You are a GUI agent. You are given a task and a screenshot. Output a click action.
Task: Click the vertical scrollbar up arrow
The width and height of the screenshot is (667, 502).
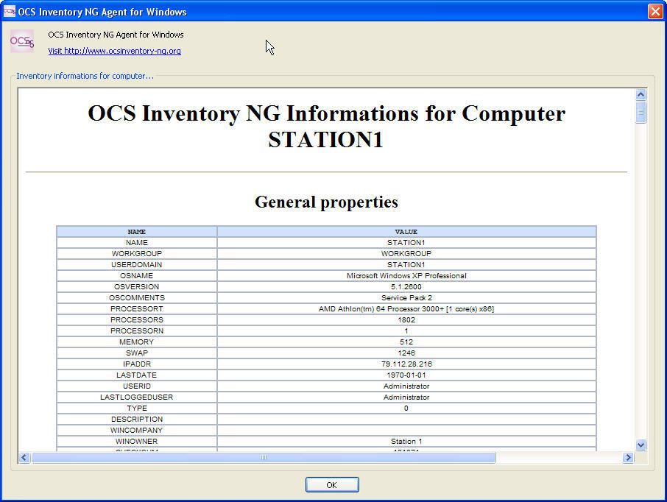[640, 93]
